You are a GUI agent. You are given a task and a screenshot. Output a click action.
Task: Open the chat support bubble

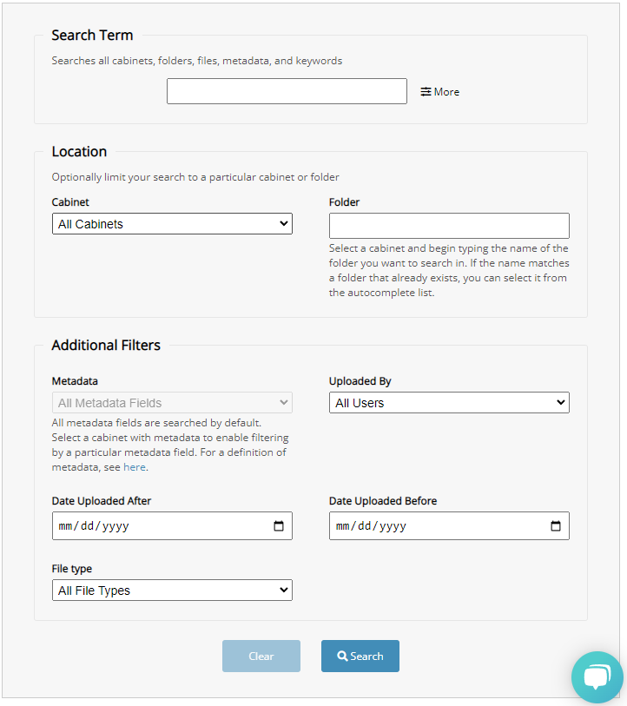(x=597, y=677)
